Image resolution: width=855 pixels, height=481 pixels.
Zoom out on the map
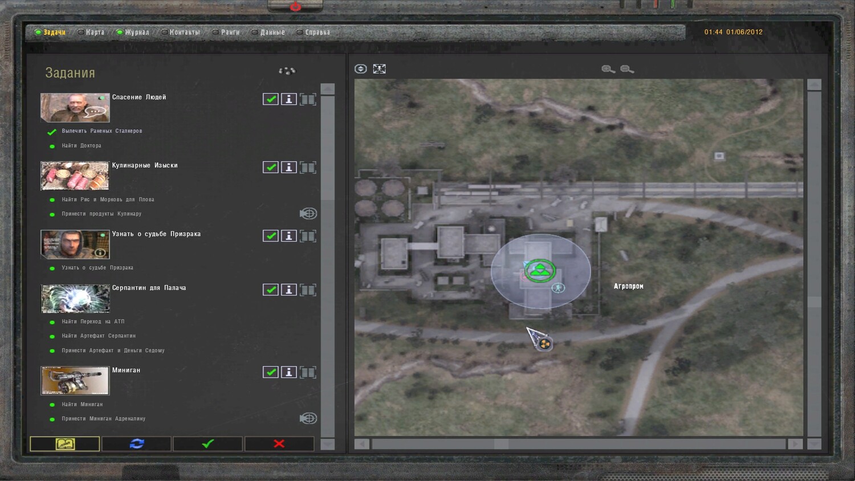click(627, 69)
